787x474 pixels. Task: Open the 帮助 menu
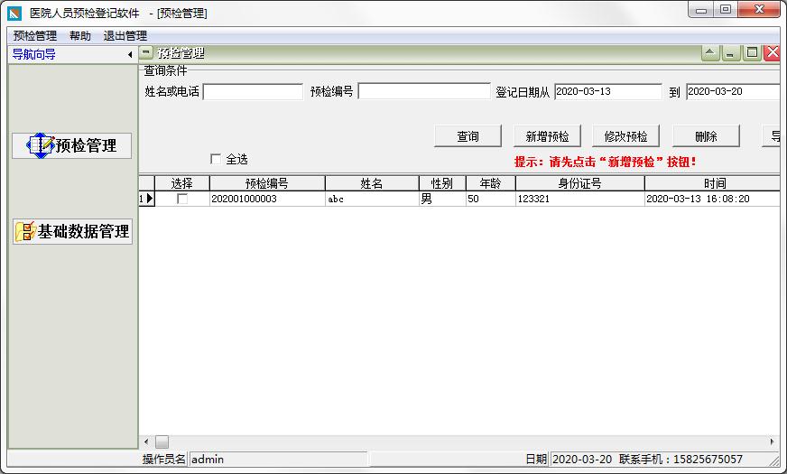pyautogui.click(x=80, y=35)
